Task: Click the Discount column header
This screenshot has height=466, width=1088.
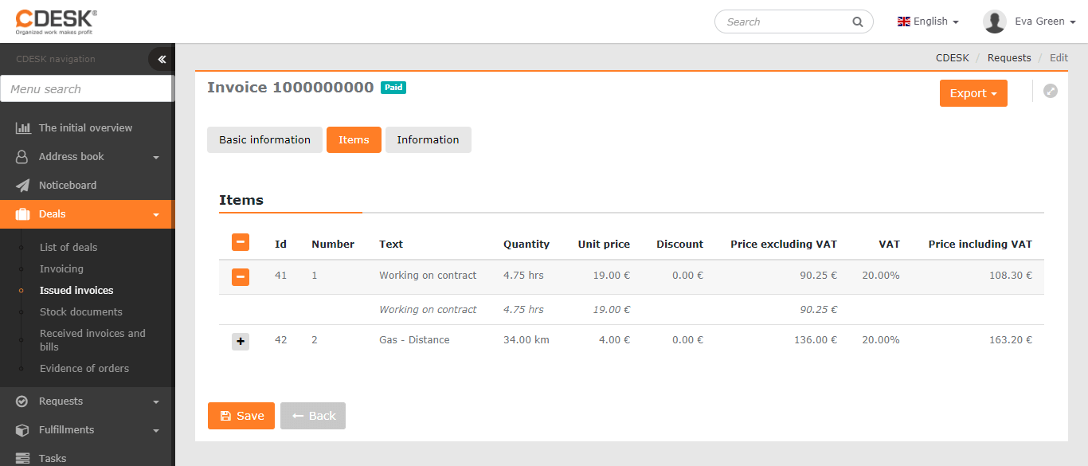Action: (679, 245)
